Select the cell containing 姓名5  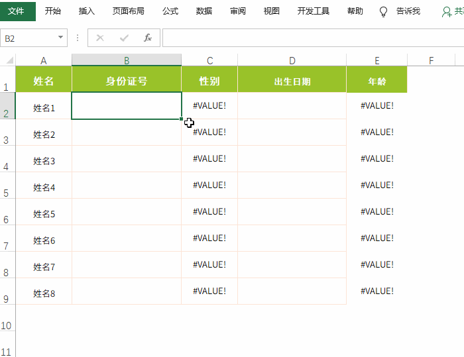(x=44, y=212)
